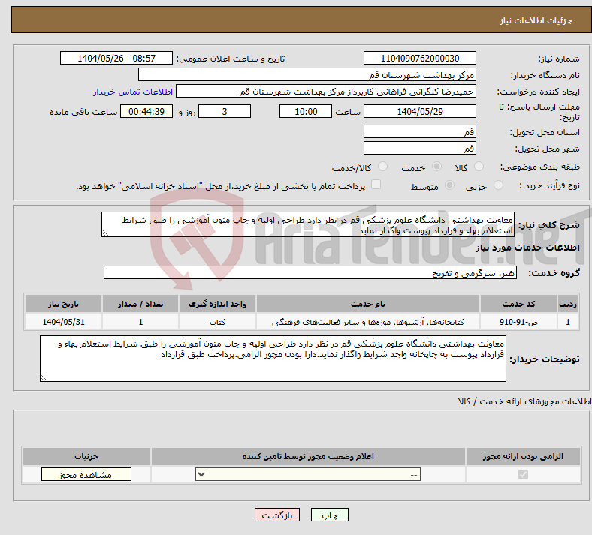Click the تاریخ نیاز column header
Viewport: 592px width, 535px height.
[x=63, y=304]
